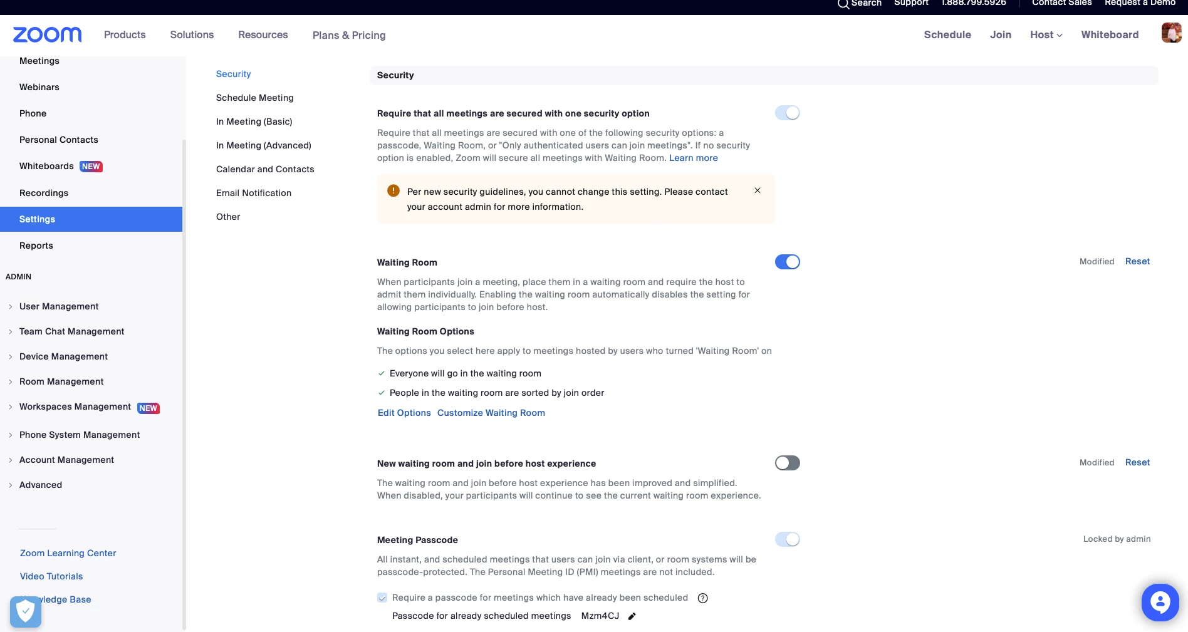
Task: Open Recordings in the sidebar
Action: (44, 193)
